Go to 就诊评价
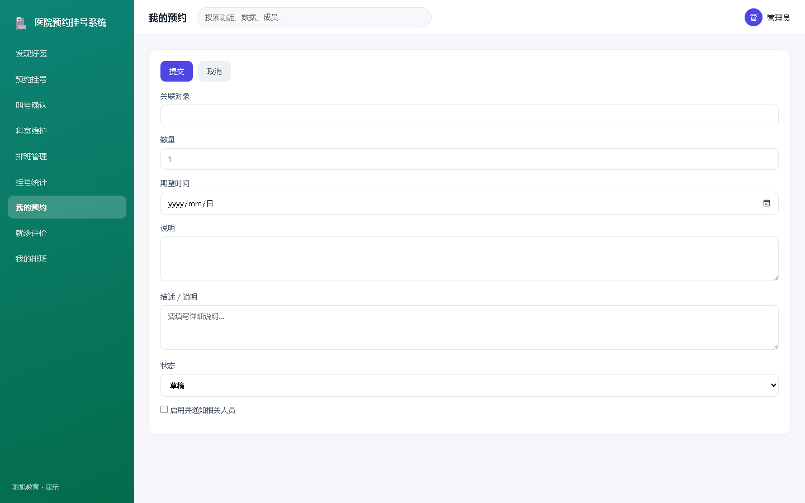805x503 pixels. point(67,233)
